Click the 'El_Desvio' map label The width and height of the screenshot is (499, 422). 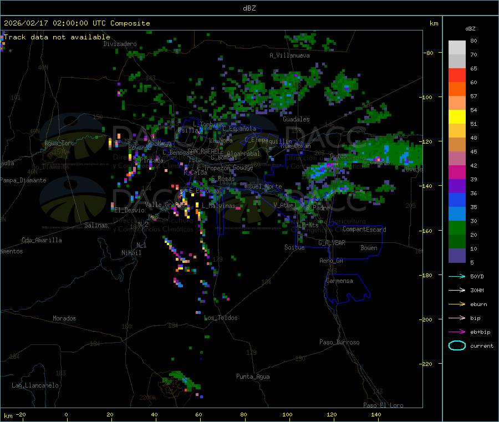(130, 210)
